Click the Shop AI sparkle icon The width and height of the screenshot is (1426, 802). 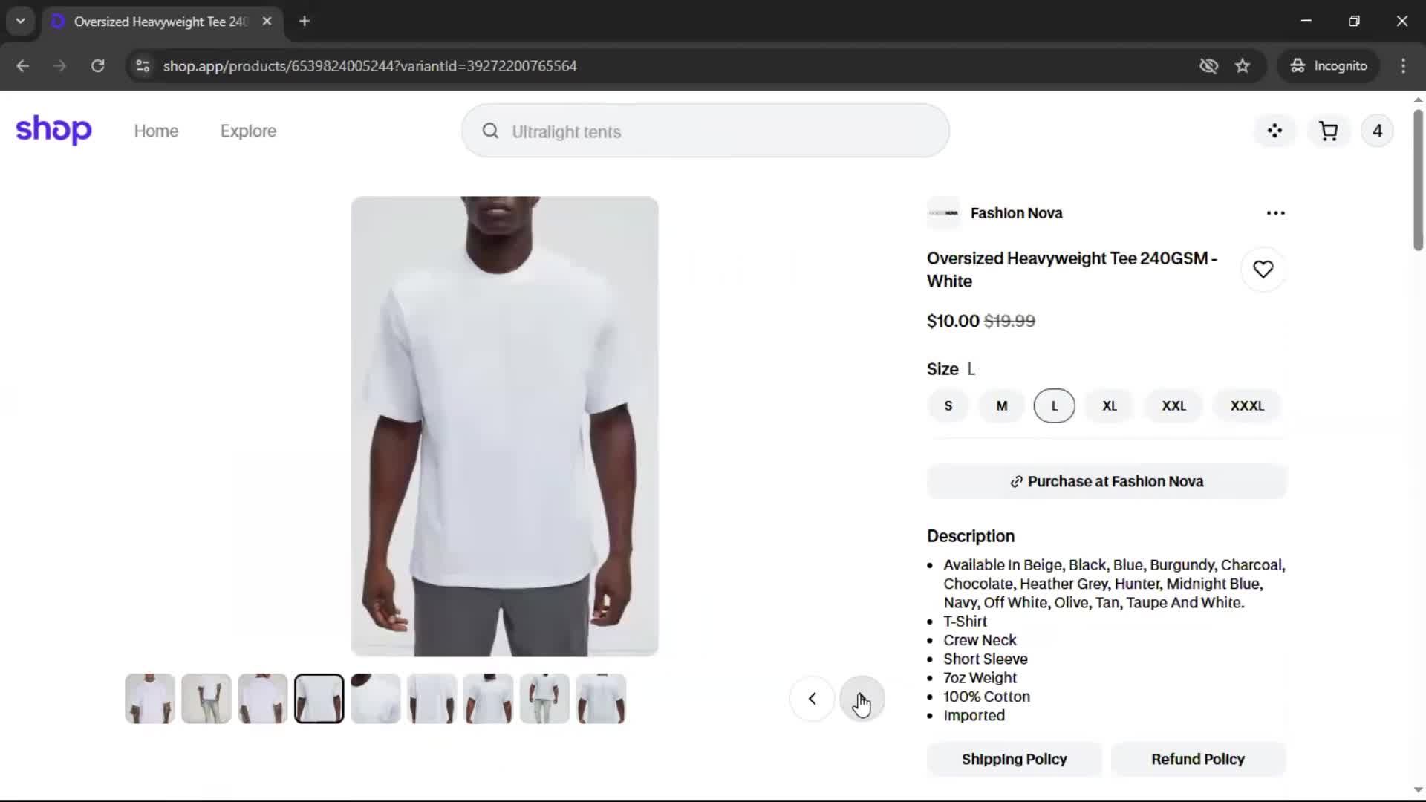(x=1274, y=131)
